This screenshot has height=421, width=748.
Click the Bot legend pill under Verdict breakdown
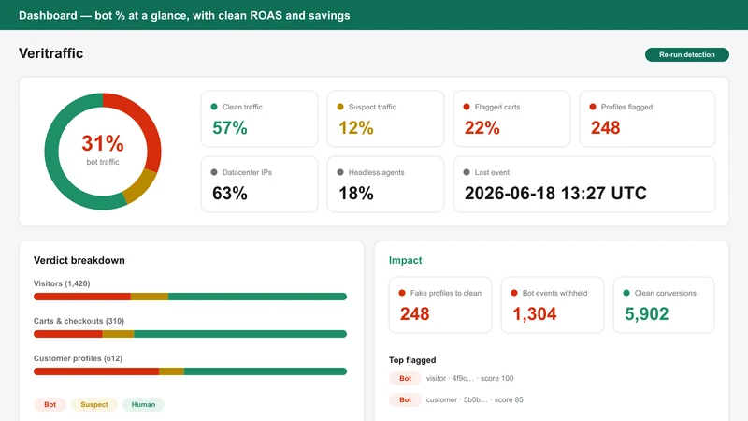(50, 405)
